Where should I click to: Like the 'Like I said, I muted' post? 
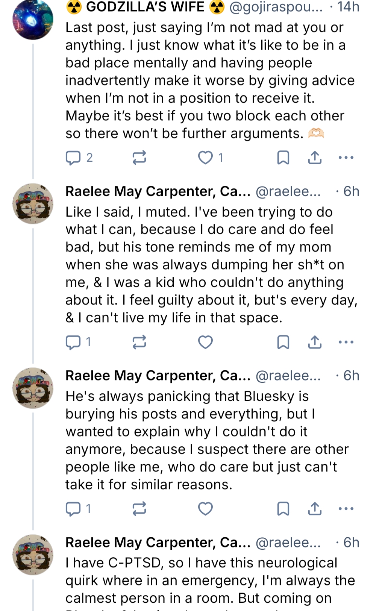[x=205, y=342]
